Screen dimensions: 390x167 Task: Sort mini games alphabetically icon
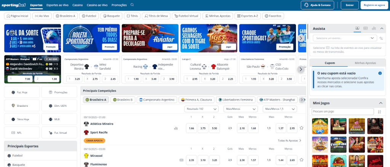[x=380, y=112]
